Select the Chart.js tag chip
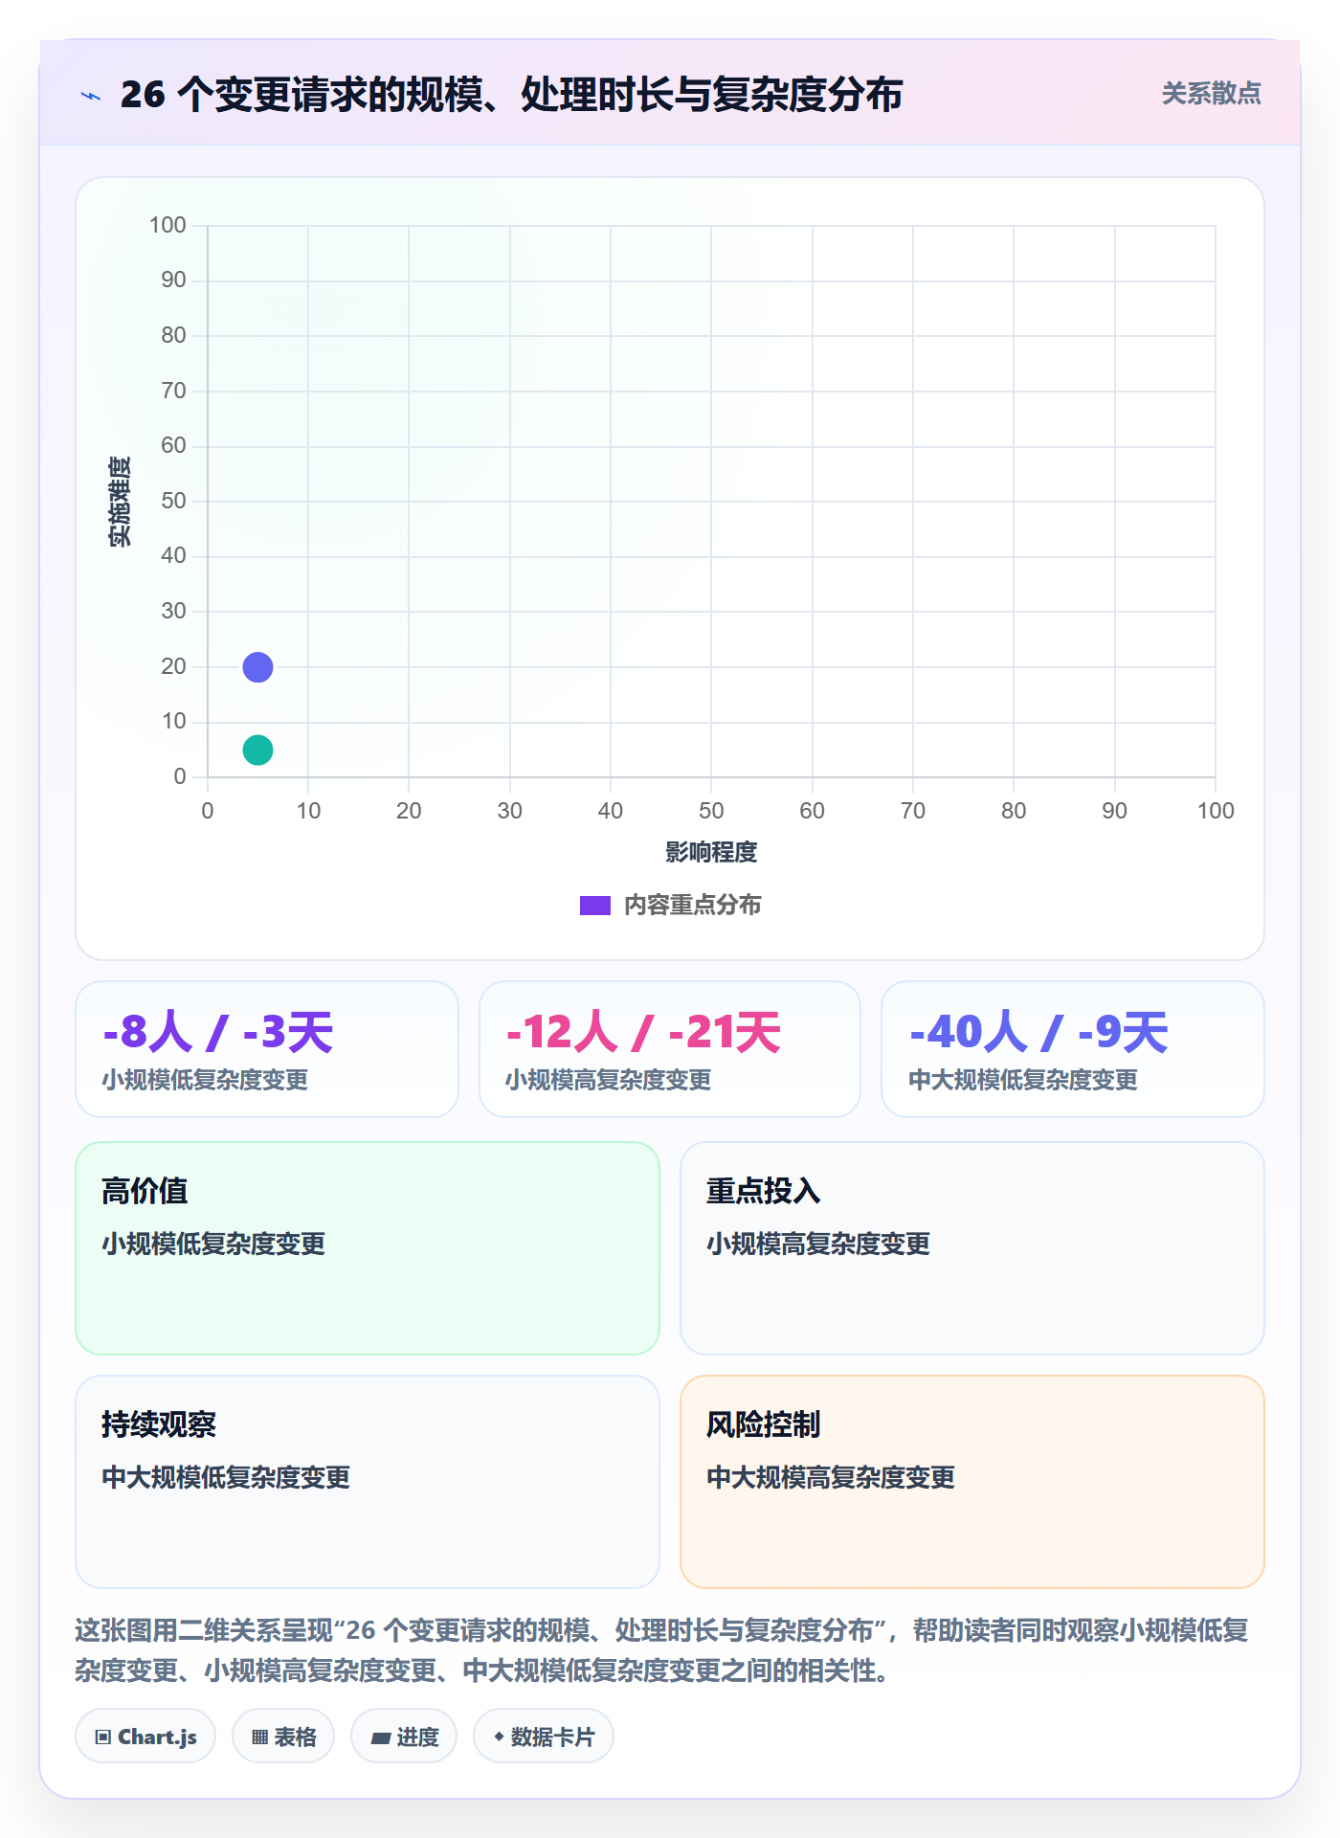The height and width of the screenshot is (1838, 1340). pos(145,1737)
